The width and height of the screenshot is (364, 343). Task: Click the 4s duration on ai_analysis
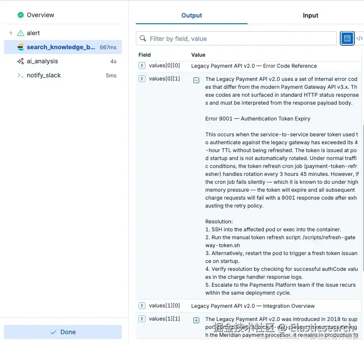tap(113, 62)
